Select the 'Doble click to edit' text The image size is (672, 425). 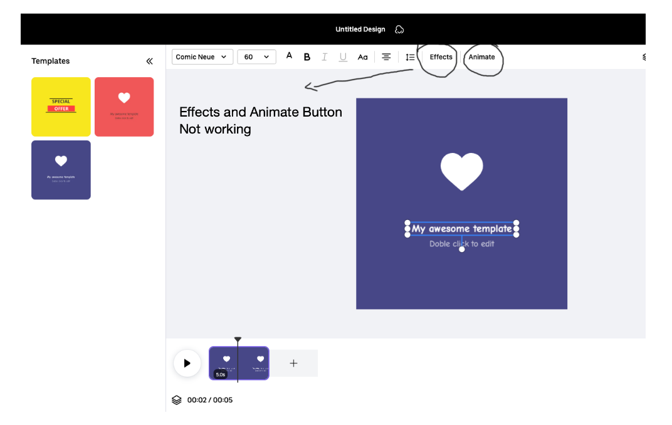tap(461, 244)
